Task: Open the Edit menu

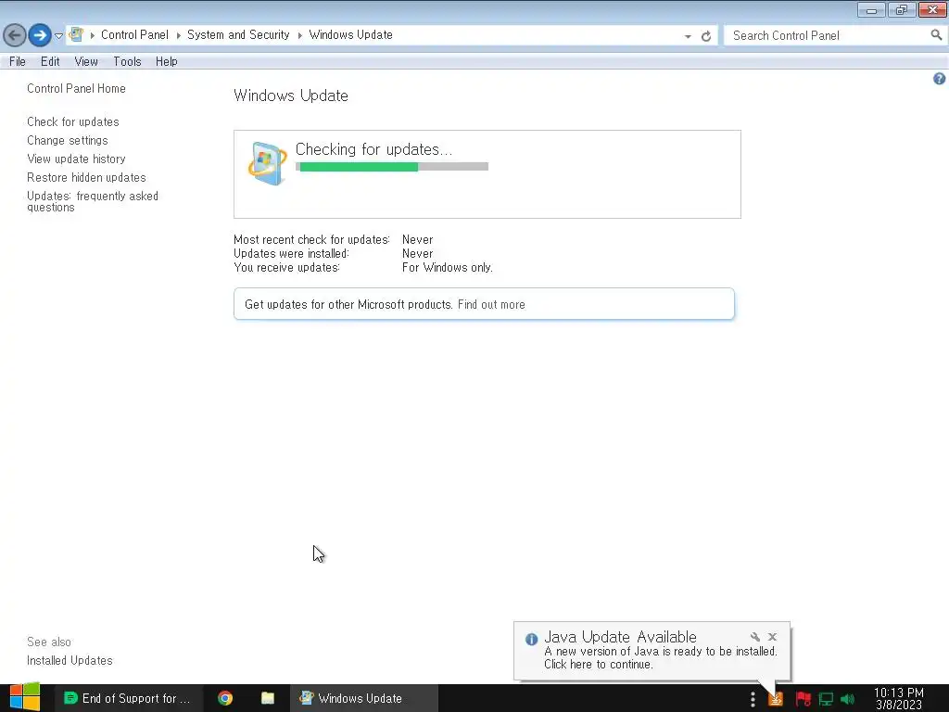Action: coord(50,62)
